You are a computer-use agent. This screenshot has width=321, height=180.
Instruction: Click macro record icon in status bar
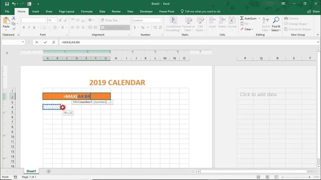(16, 177)
